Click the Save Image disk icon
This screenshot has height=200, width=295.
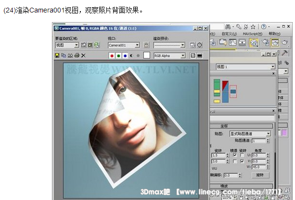click(x=57, y=56)
